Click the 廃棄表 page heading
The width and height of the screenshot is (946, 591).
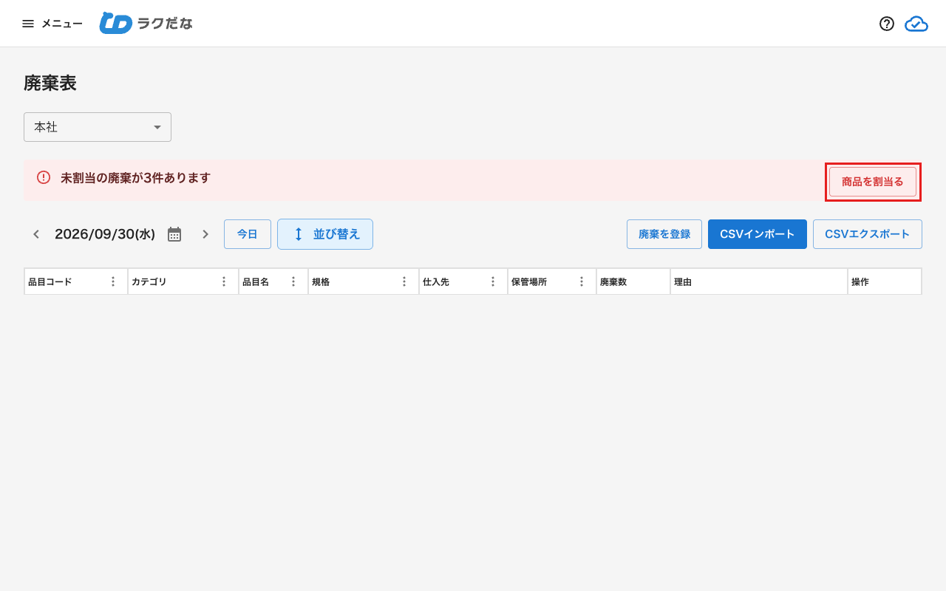click(x=50, y=83)
